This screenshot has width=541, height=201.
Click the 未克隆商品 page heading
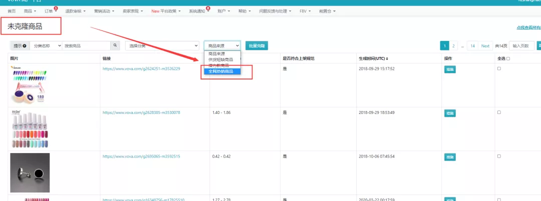pos(25,26)
